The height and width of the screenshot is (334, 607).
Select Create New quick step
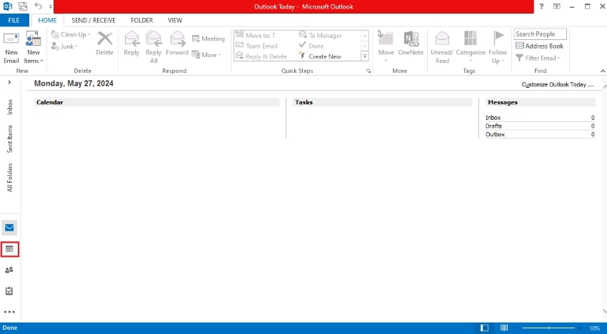click(320, 56)
